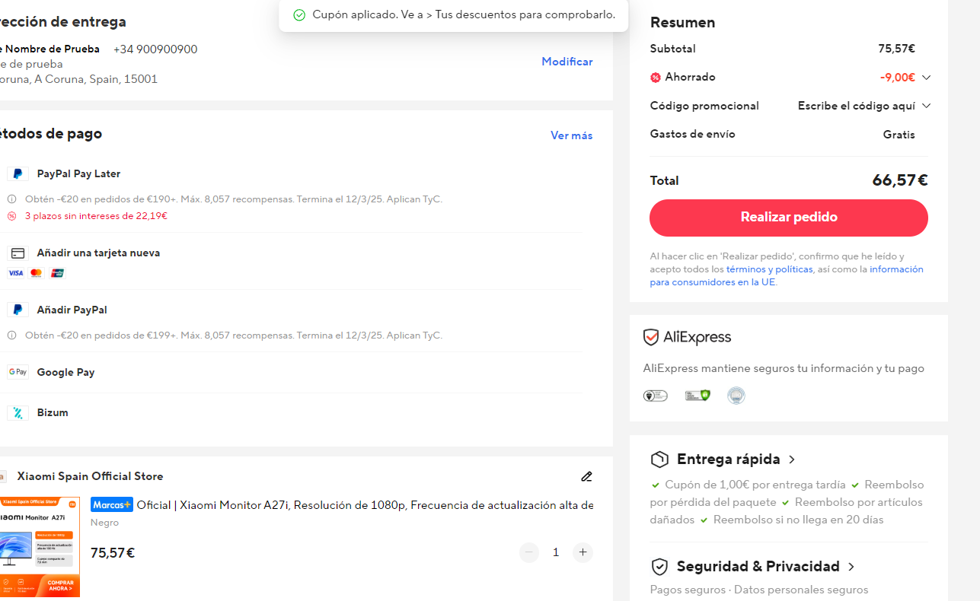Click the red discount icon next to Ahorrado

point(656,78)
